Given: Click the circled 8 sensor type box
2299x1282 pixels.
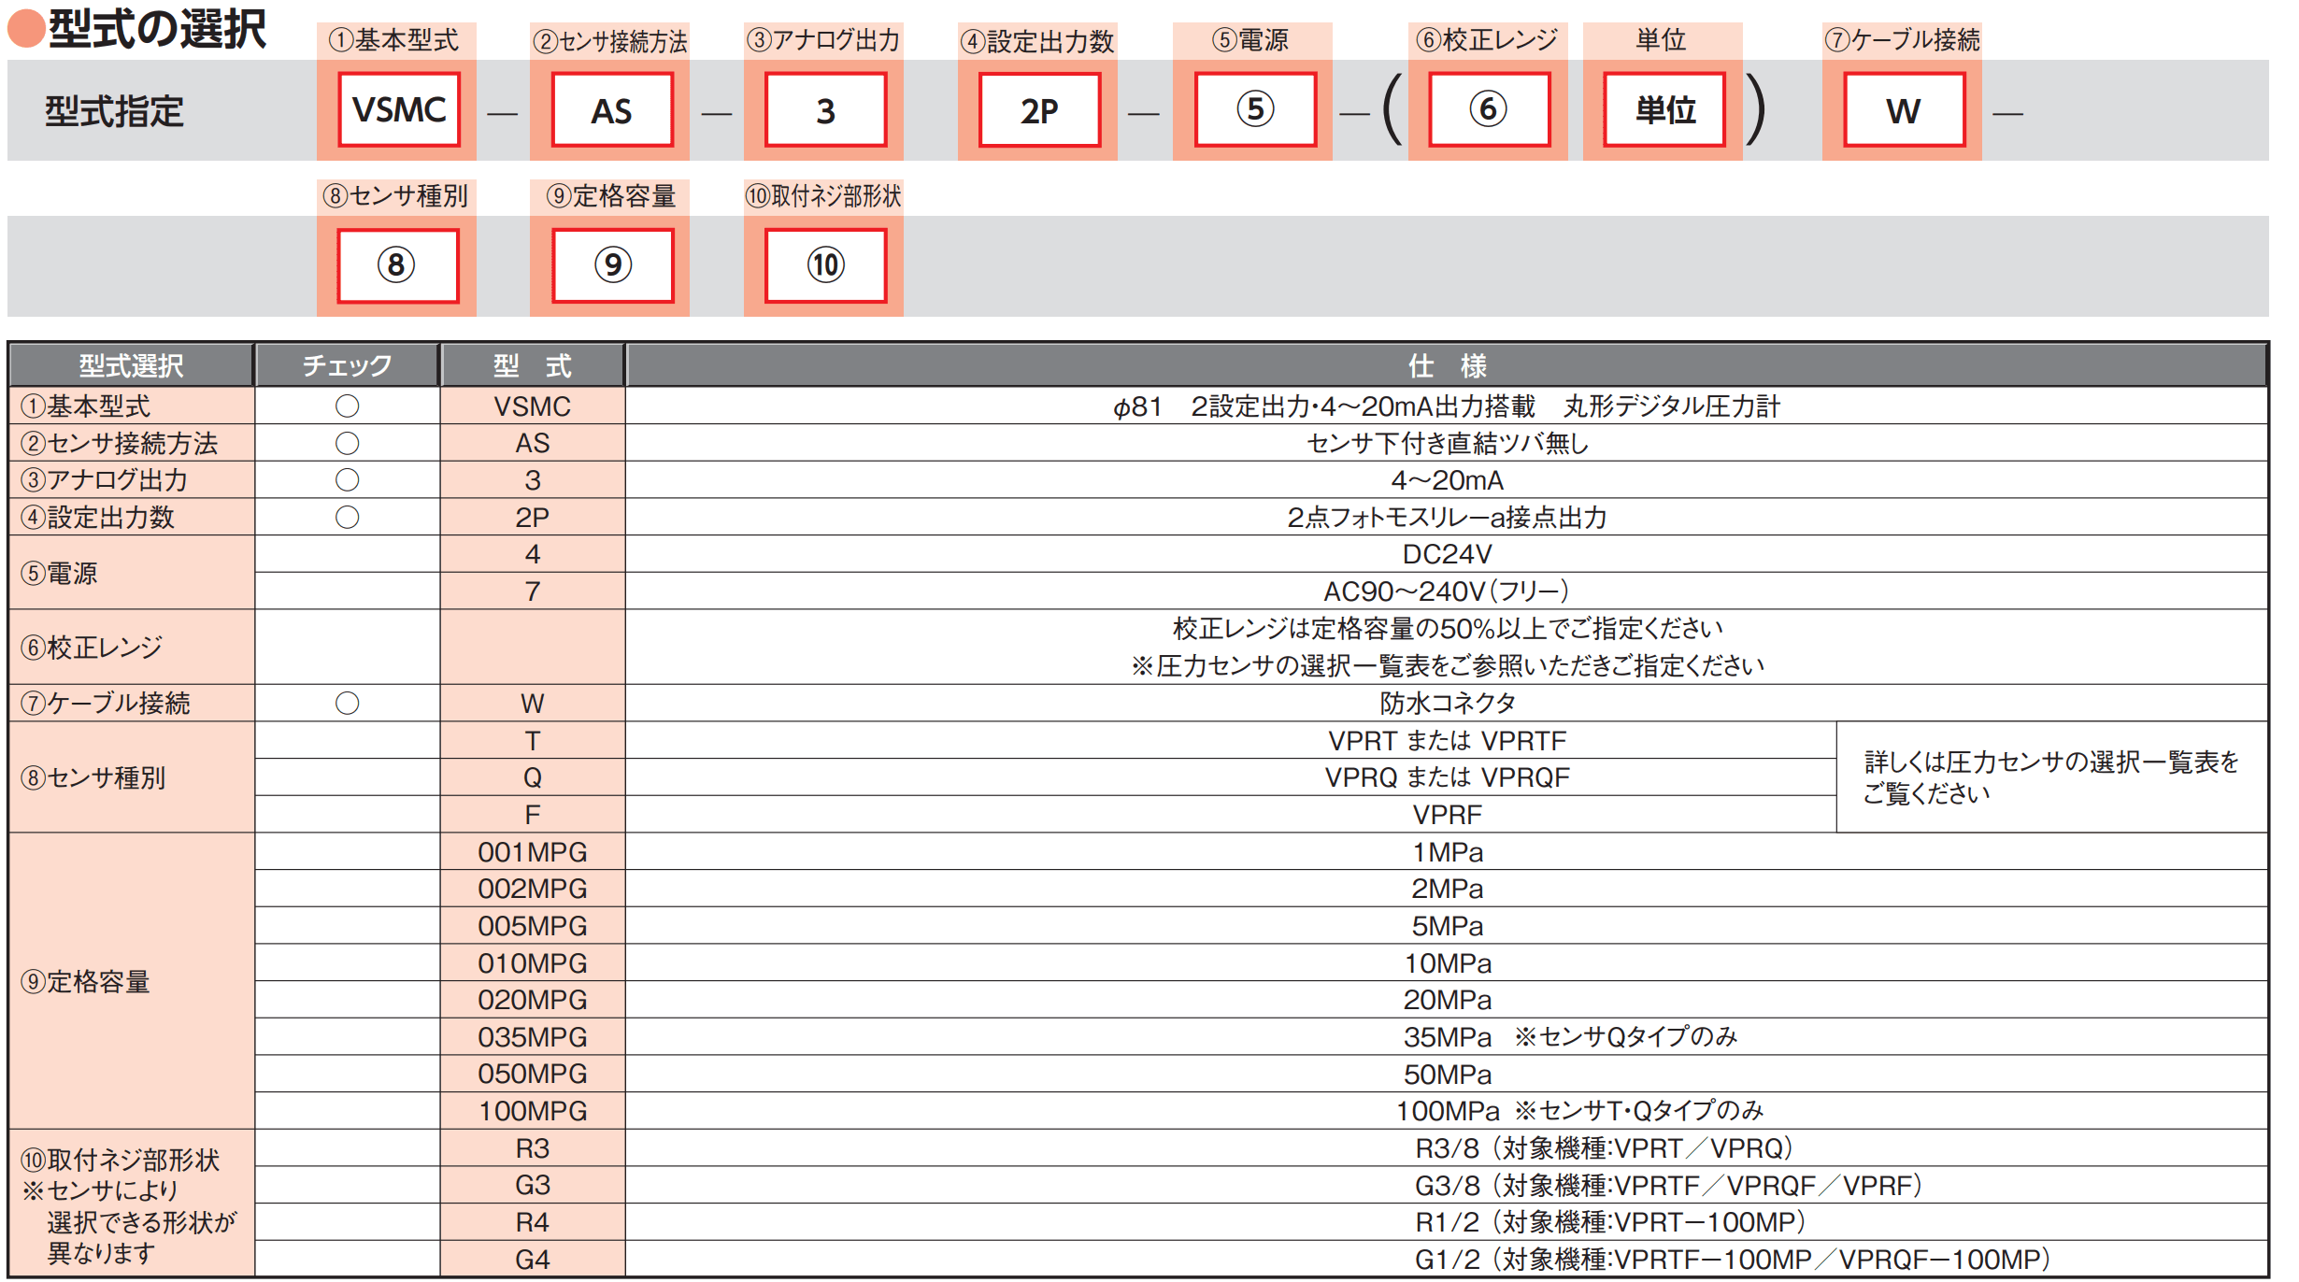Looking at the screenshot, I should (x=398, y=266).
